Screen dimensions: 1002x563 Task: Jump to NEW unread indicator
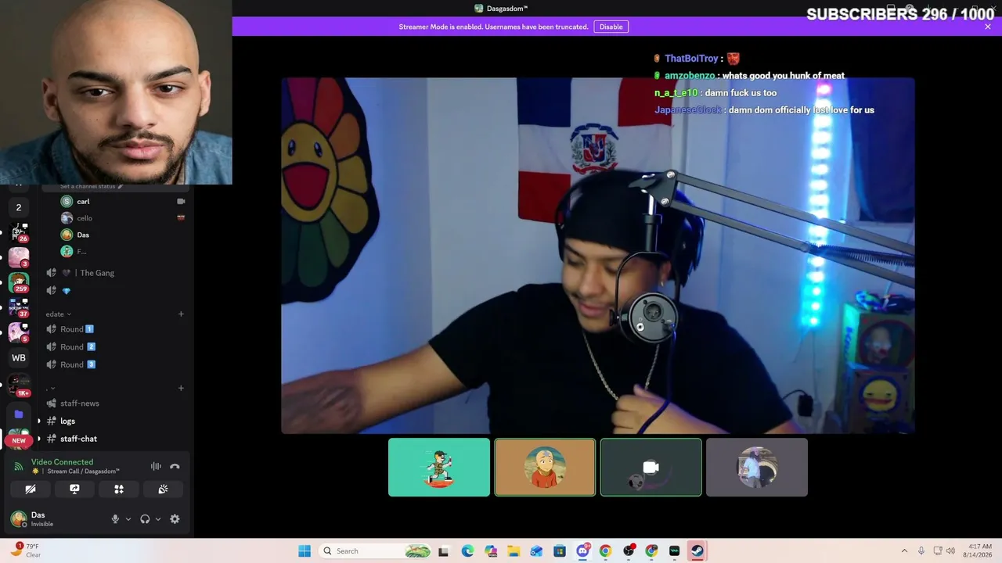(19, 440)
